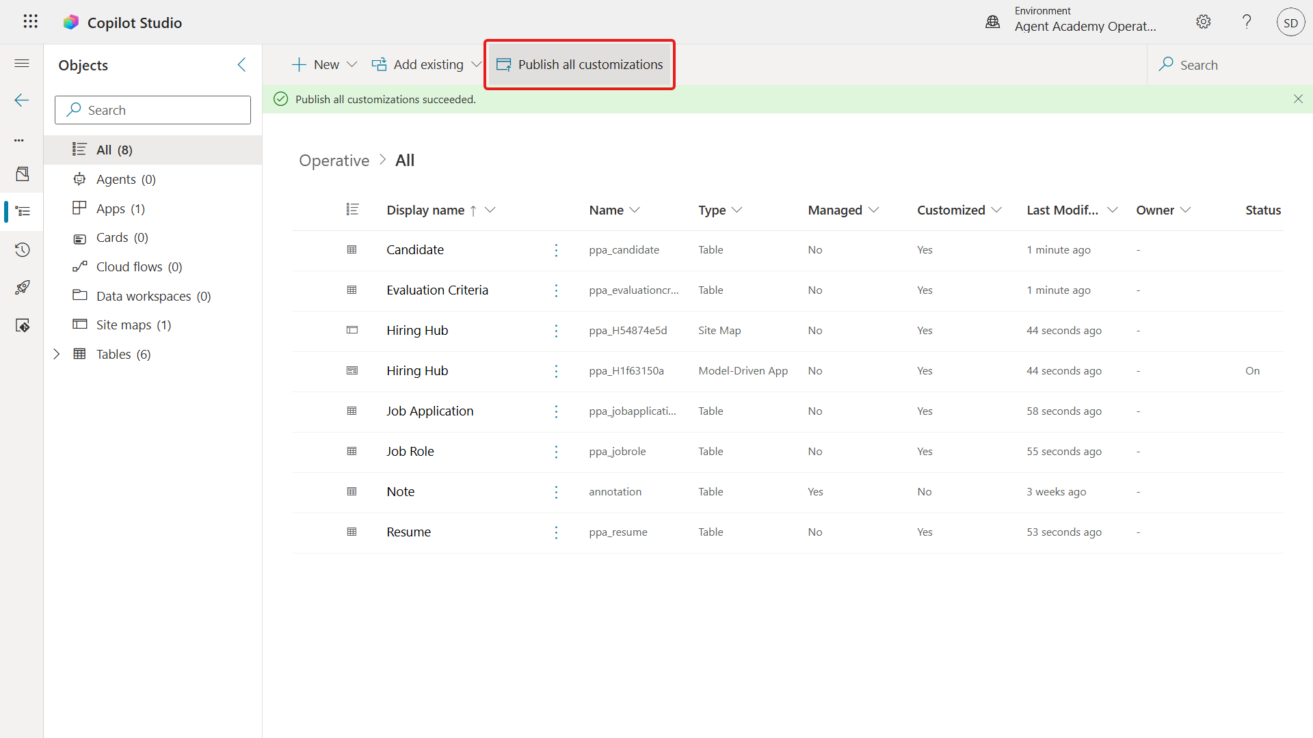Click the Copilot Studio logo
The height and width of the screenshot is (738, 1313).
(x=71, y=23)
